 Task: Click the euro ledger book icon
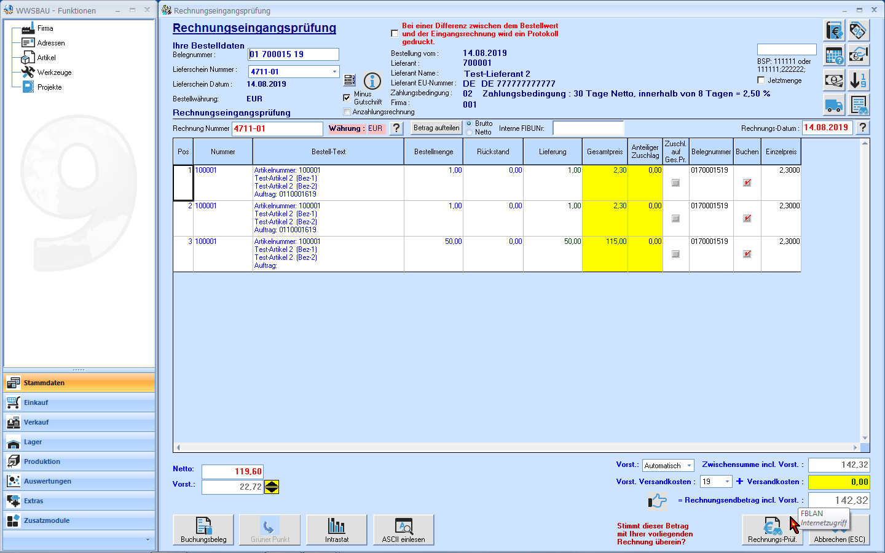tap(834, 30)
